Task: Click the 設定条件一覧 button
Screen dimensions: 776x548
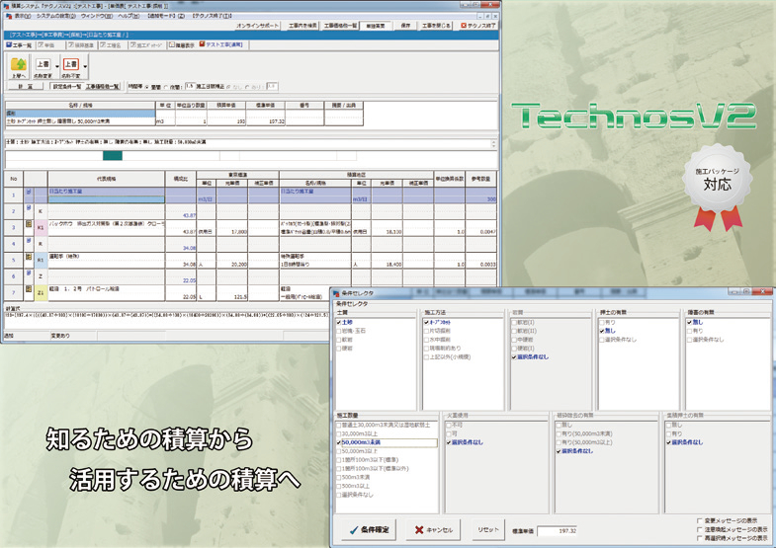Action: point(67,87)
